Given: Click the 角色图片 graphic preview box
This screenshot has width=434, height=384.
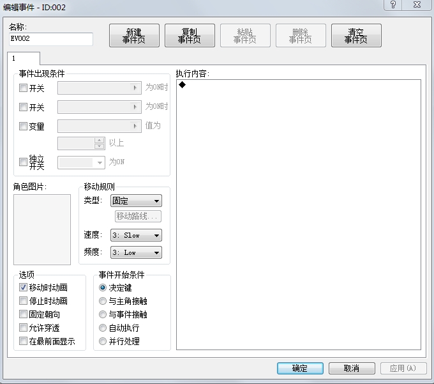Looking at the screenshot, I should pyautogui.click(x=42, y=229).
